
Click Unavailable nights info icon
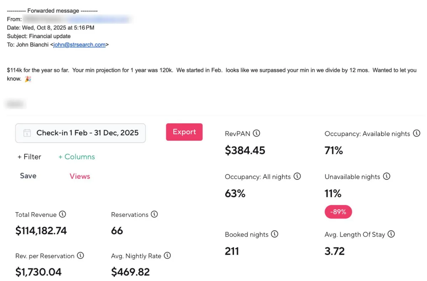(x=386, y=176)
